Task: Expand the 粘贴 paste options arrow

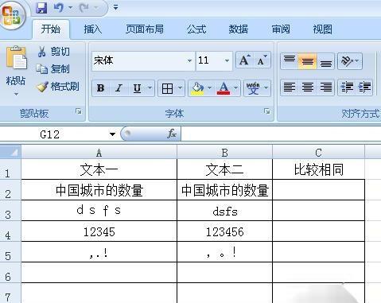Action: pyautogui.click(x=16, y=94)
